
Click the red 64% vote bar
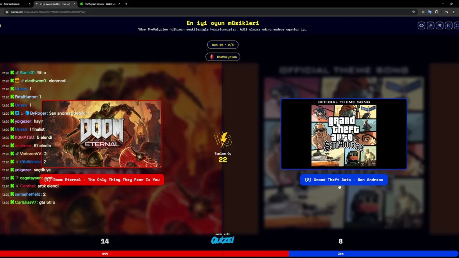click(x=144, y=254)
